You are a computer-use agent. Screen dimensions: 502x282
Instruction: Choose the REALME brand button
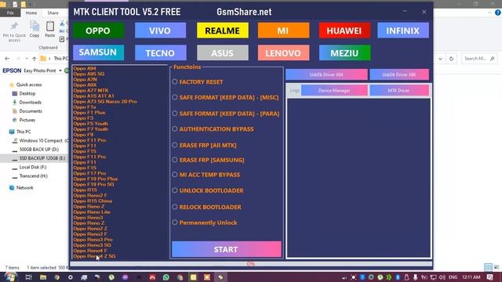[223, 31]
